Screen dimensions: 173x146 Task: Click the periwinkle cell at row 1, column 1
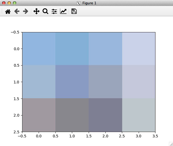point(72,82)
